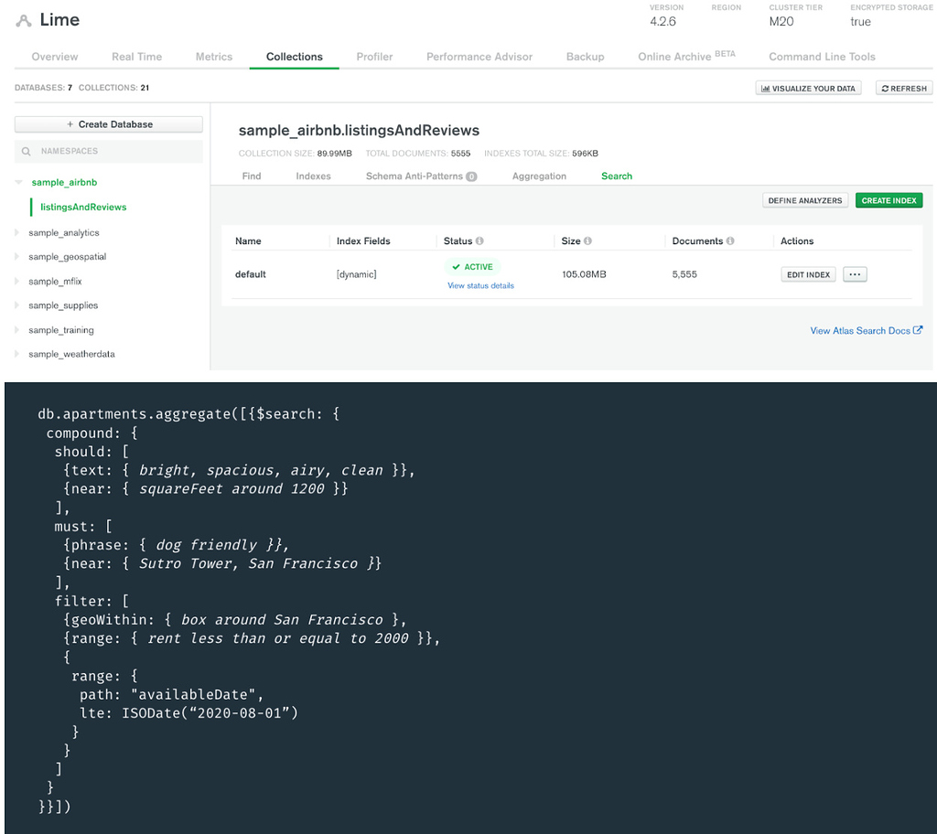
Task: Expand the sample_analytics database
Action: [x=16, y=233]
